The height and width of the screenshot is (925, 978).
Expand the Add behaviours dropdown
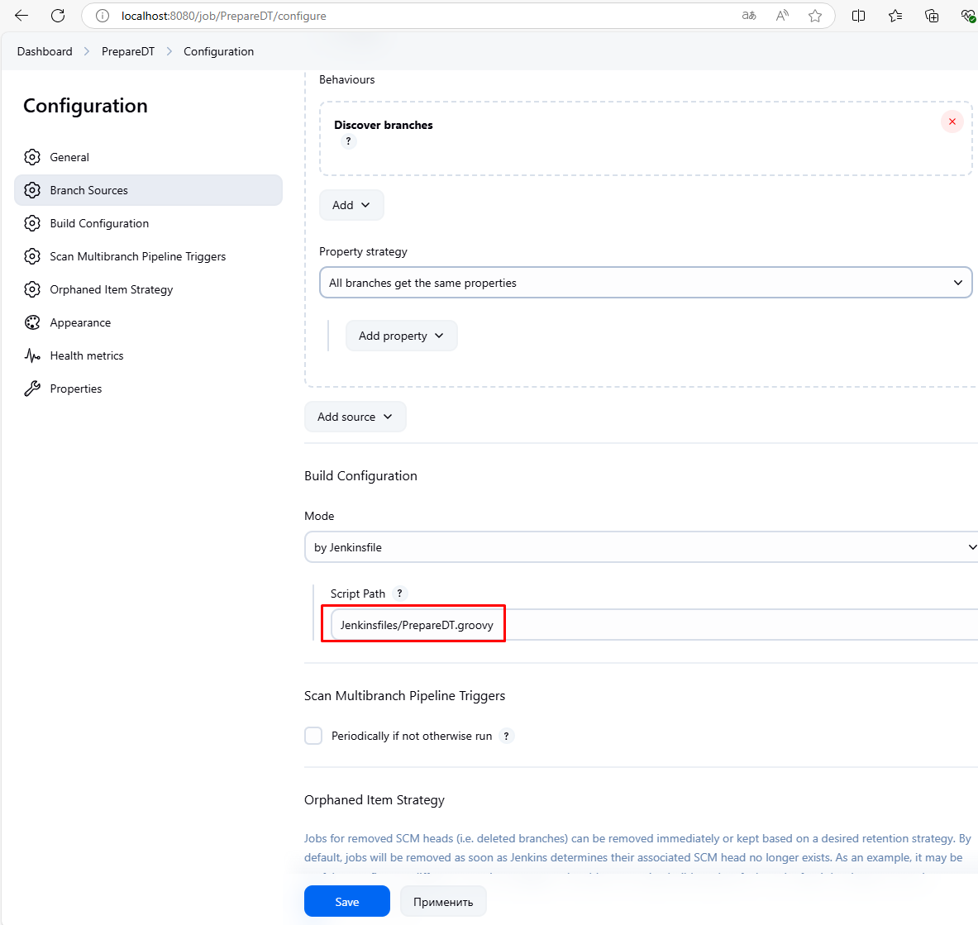point(351,205)
